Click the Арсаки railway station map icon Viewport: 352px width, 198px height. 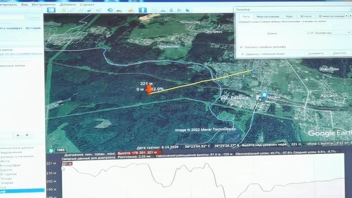(264, 95)
